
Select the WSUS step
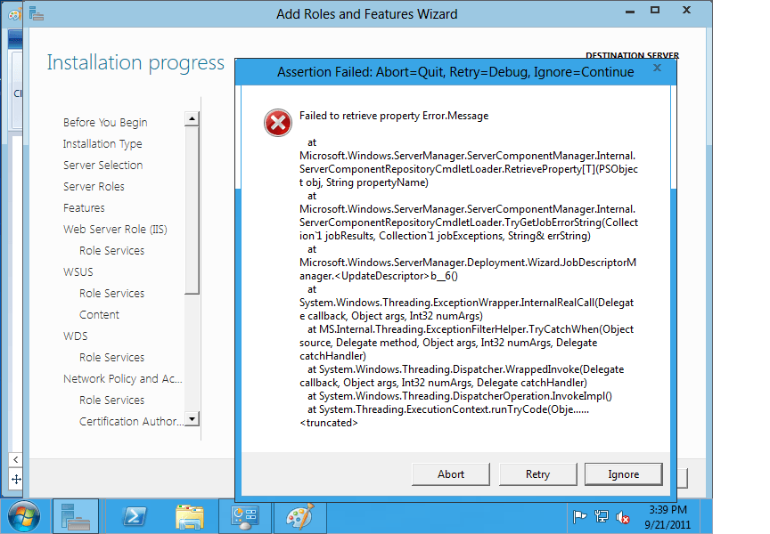[78, 271]
